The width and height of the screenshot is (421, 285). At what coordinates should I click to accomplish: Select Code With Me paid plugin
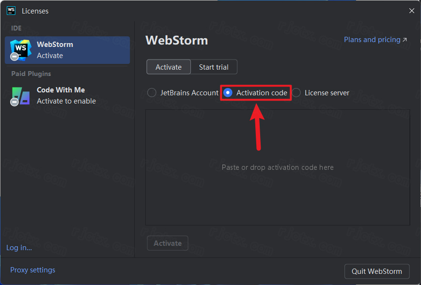tap(67, 95)
